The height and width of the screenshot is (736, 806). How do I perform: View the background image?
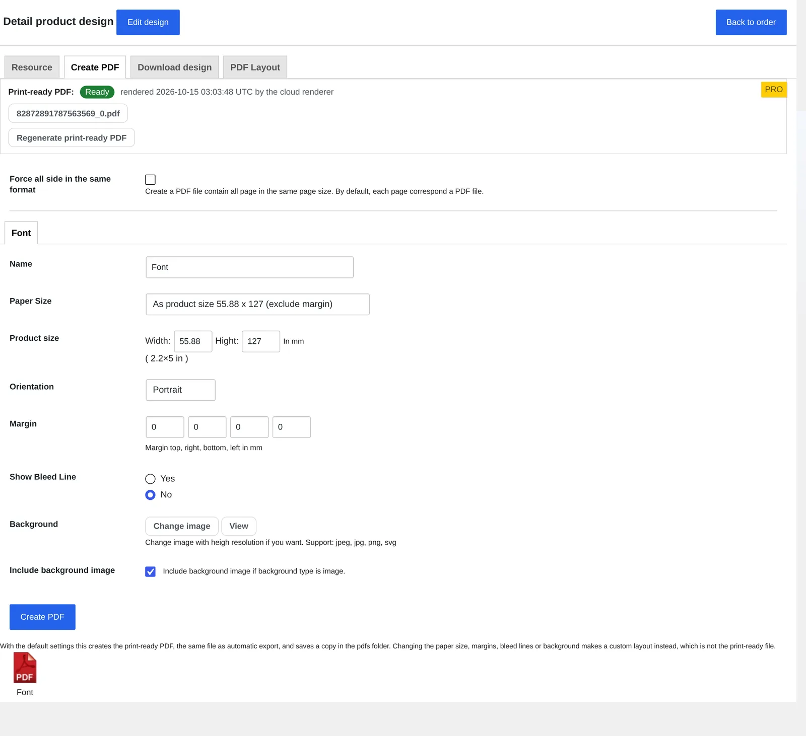[239, 526]
